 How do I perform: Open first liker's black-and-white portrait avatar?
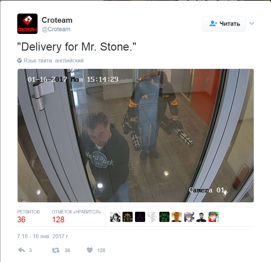click(115, 217)
